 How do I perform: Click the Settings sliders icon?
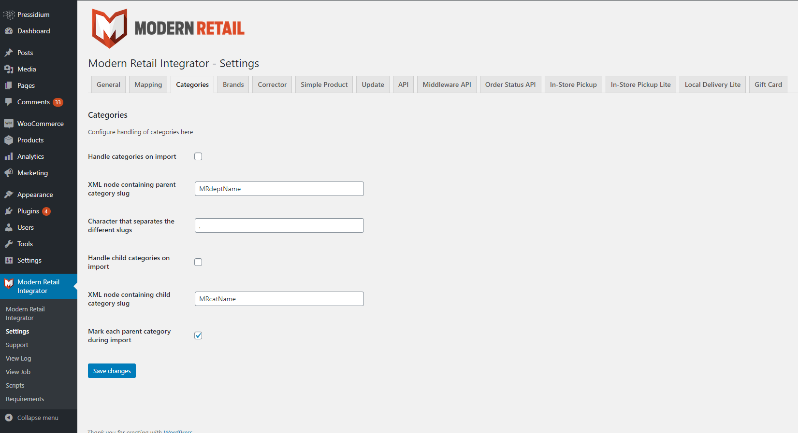(9, 260)
